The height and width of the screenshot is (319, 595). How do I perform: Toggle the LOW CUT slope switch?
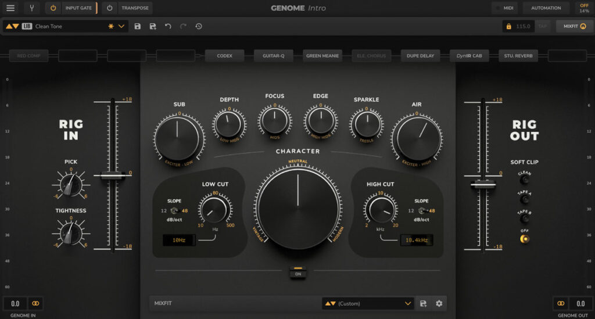tap(174, 210)
